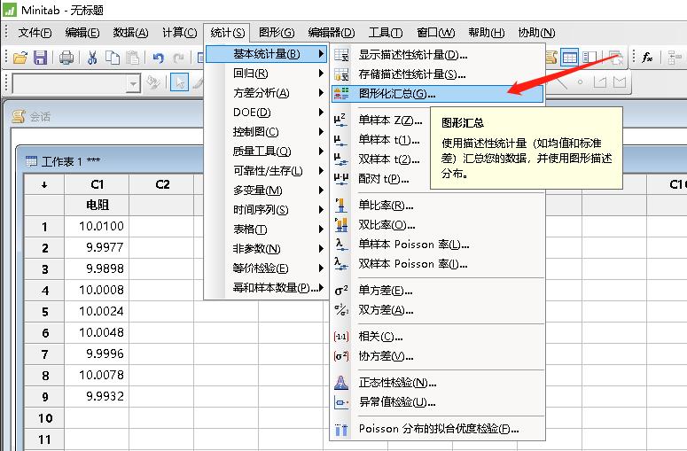The height and width of the screenshot is (451, 687).
Task: Click the Worksheet 1 window icon
Action: 31,161
